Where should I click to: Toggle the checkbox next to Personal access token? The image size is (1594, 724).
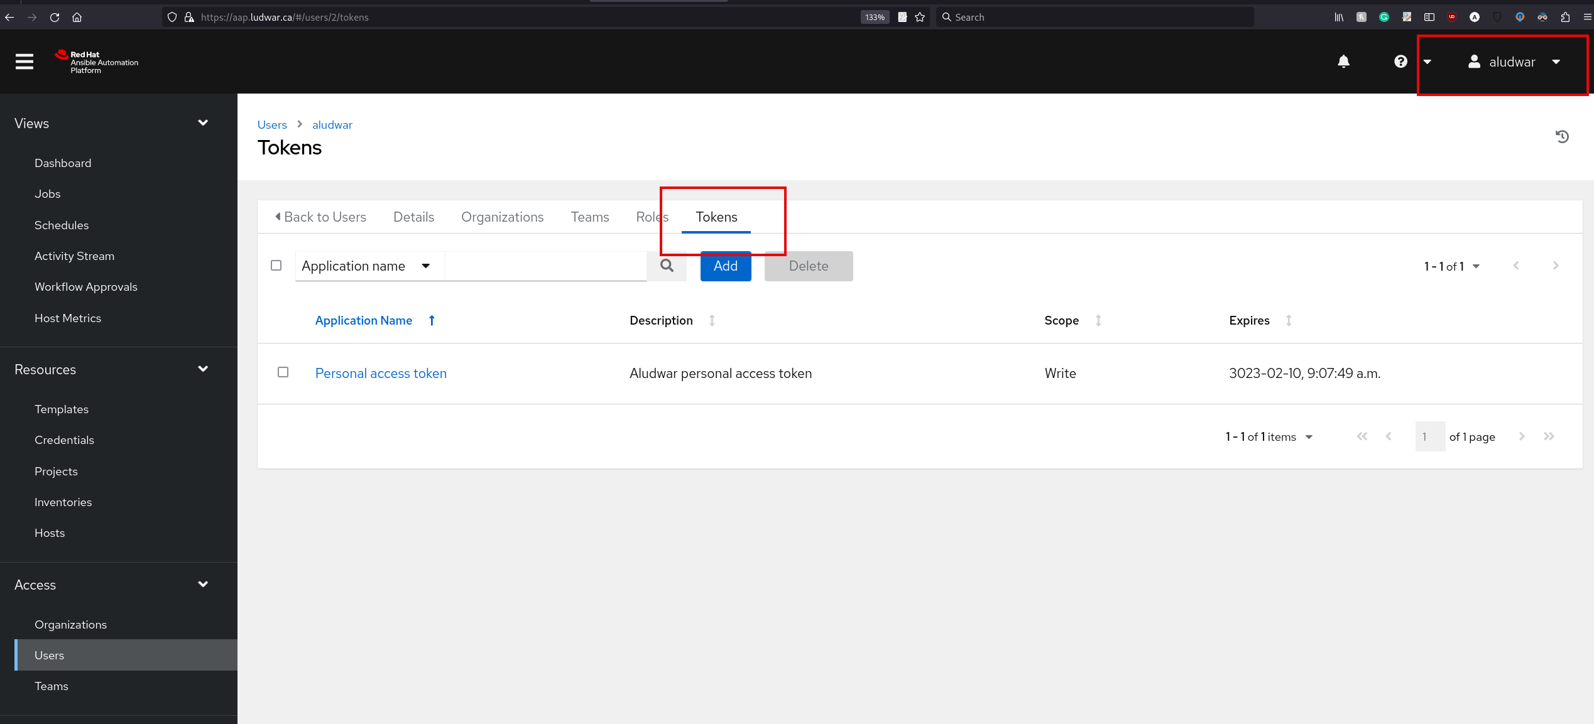[x=283, y=372]
